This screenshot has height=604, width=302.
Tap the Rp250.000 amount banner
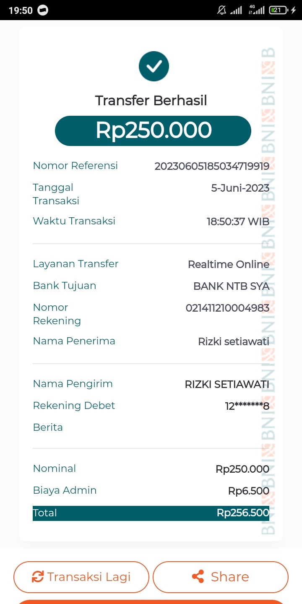pyautogui.click(x=153, y=130)
